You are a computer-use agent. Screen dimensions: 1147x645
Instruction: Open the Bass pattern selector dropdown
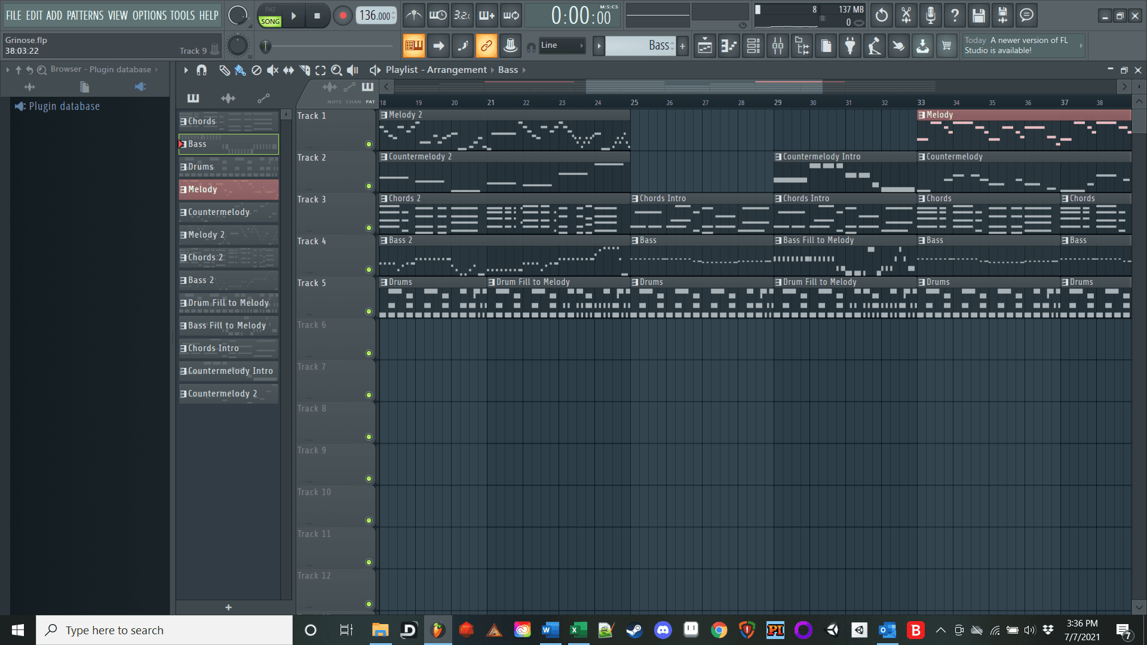click(x=640, y=45)
